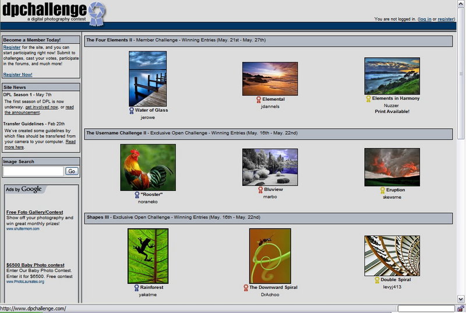Click photographer name yakatme
This screenshot has height=313, width=466.
[148, 295]
